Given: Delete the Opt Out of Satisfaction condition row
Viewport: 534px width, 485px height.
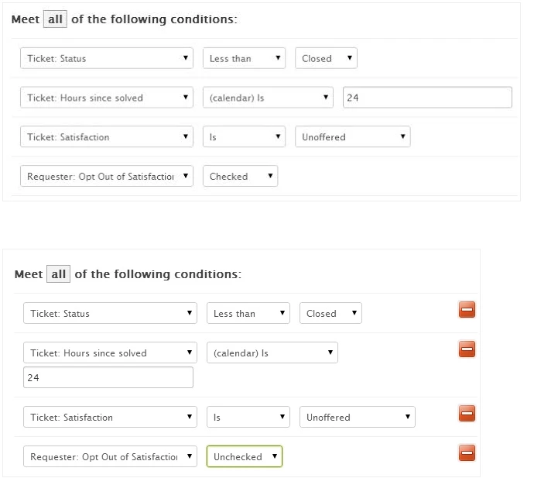Looking at the screenshot, I should pyautogui.click(x=467, y=453).
